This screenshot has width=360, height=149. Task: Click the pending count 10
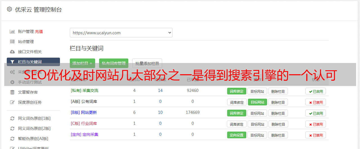[x=160, y=112]
